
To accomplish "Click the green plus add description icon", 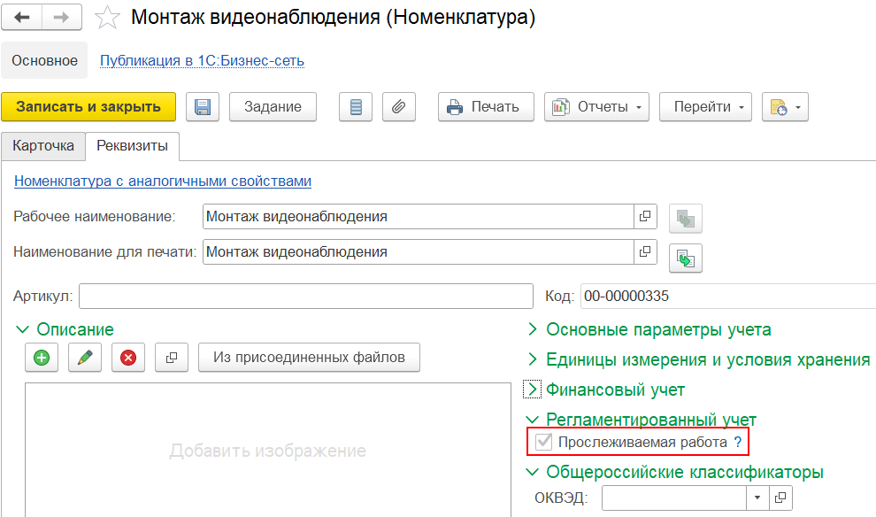I will [x=42, y=358].
